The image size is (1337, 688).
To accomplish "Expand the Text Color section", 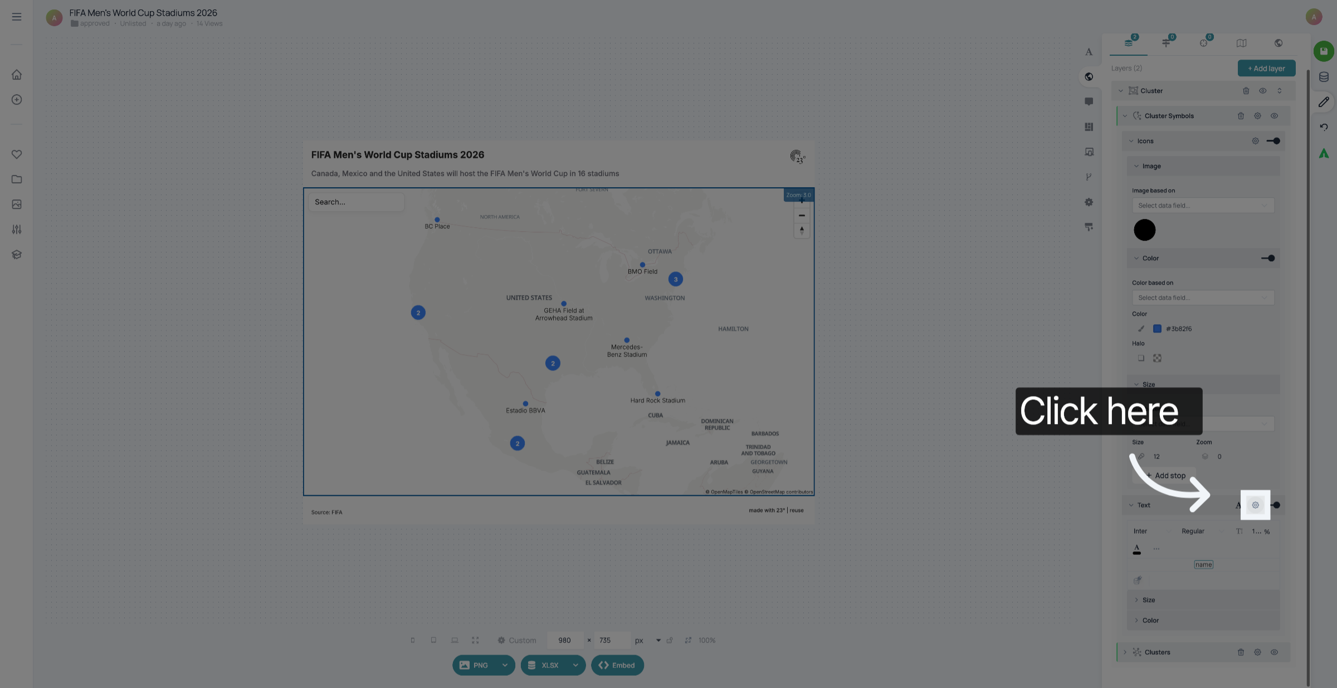I will coord(1203,621).
